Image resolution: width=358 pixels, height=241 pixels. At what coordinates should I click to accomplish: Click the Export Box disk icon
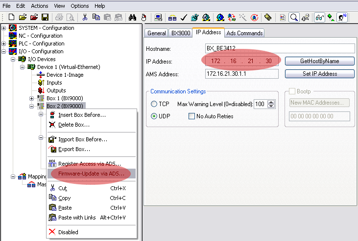(52, 149)
